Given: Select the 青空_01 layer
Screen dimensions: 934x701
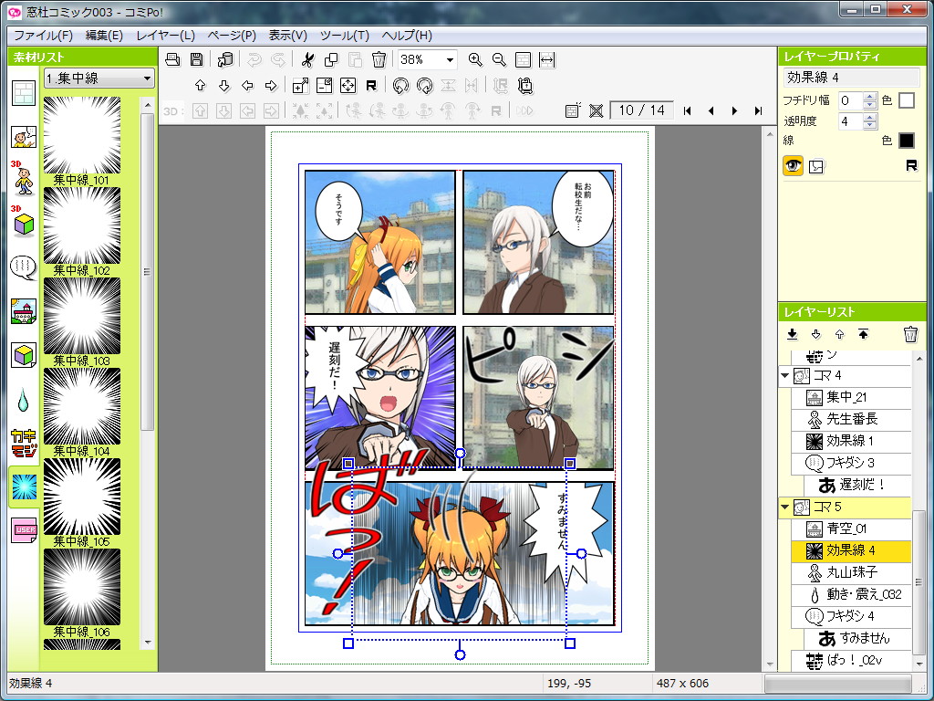Looking at the screenshot, I should [851, 528].
